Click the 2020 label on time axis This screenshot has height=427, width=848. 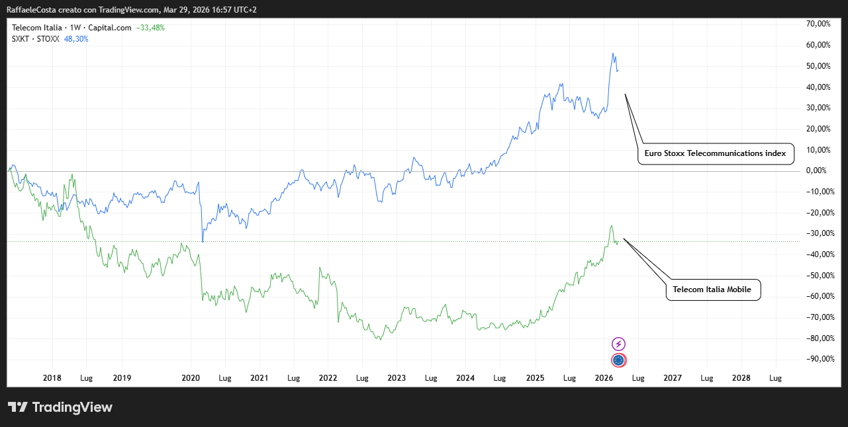[191, 378]
